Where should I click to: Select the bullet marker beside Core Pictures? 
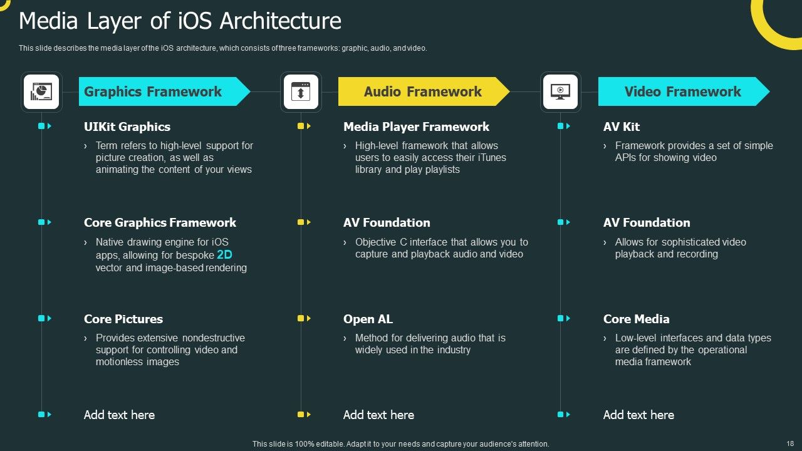click(44, 318)
